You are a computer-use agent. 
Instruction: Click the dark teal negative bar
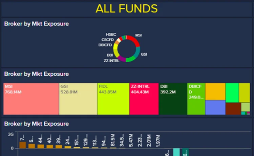point(186,152)
